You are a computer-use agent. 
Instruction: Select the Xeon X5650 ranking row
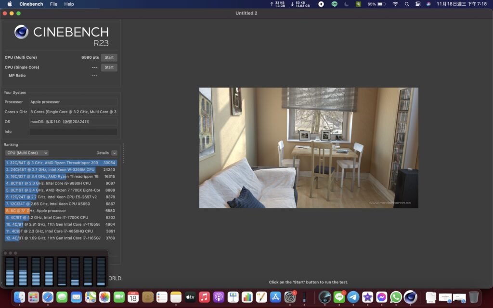coord(61,204)
